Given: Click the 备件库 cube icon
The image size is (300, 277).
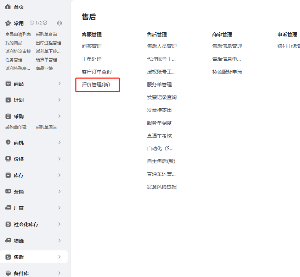Looking at the screenshot, I should (8, 273).
